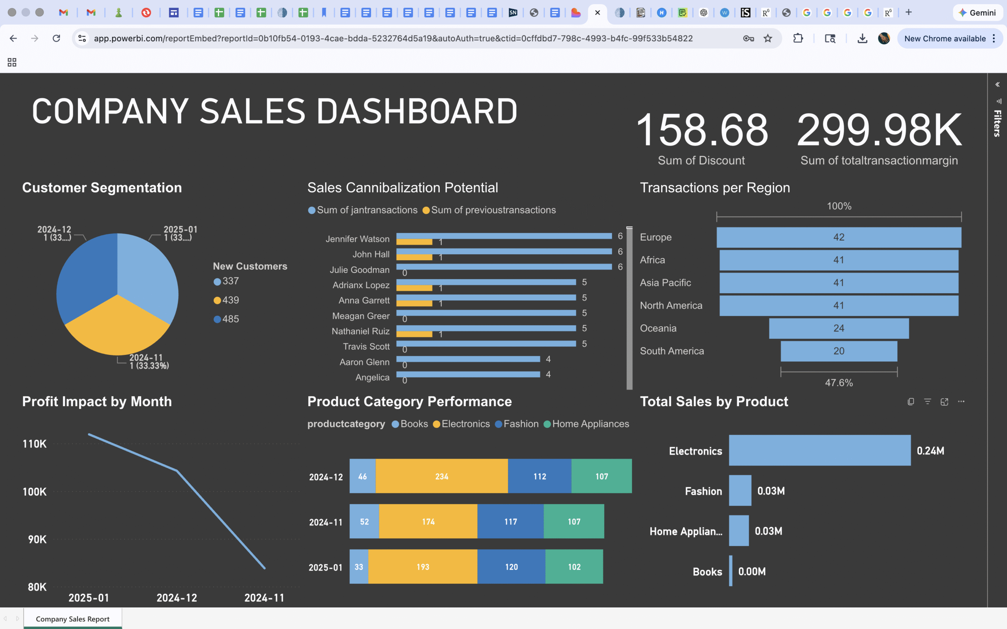
Task: Click the Sales Cannibalization chart vertical scrollbar
Action: (x=629, y=308)
